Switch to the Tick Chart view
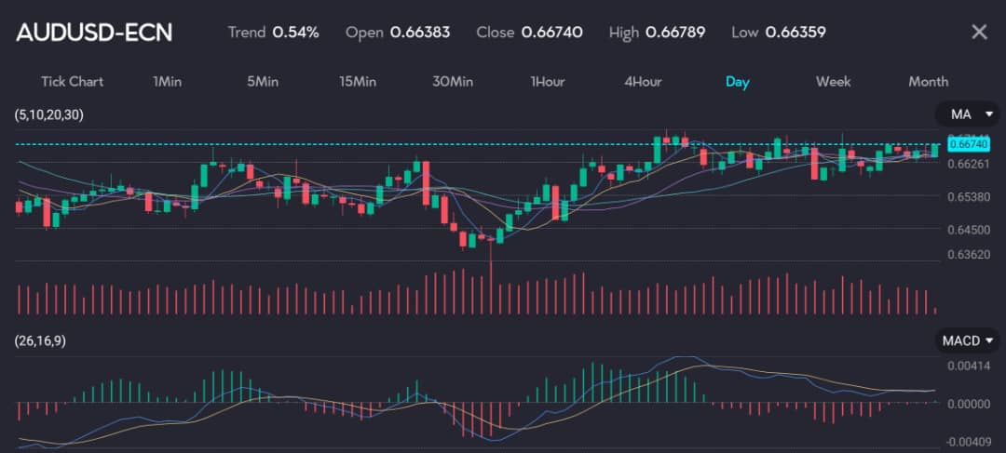The height and width of the screenshot is (453, 1006). (x=72, y=82)
